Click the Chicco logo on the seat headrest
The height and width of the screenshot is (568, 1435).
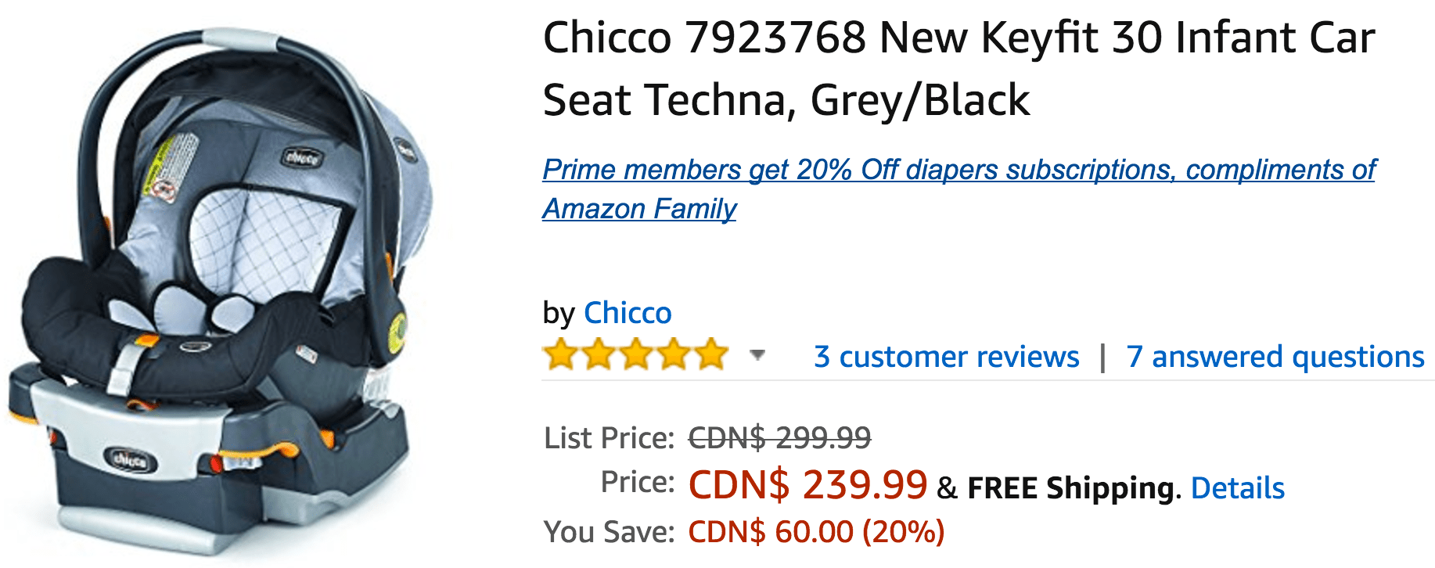tap(302, 157)
